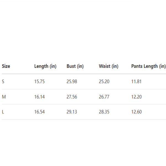Click length value 16.54 for size L

pos(40,112)
